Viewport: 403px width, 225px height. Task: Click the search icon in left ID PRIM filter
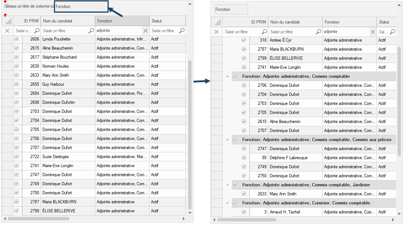[x=37, y=31]
